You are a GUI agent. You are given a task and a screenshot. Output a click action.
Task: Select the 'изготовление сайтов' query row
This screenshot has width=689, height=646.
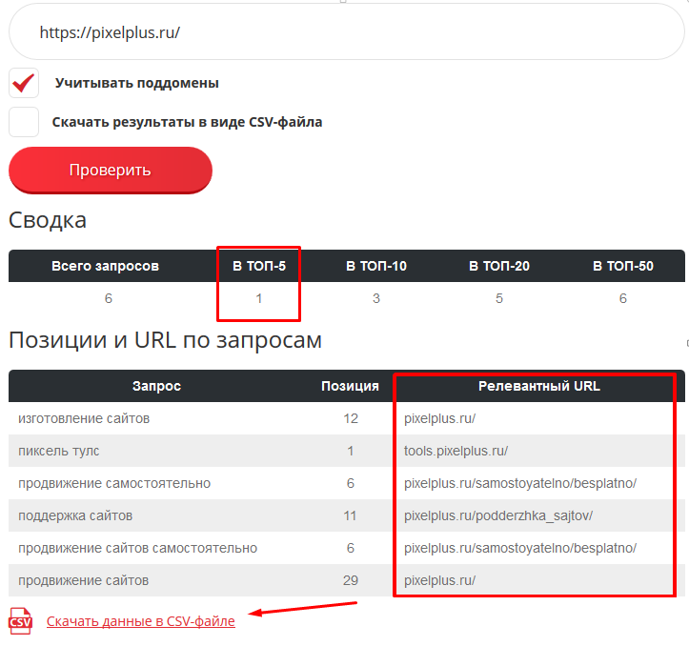(x=84, y=418)
